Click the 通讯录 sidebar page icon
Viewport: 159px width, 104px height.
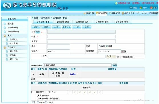(x=5, y=24)
